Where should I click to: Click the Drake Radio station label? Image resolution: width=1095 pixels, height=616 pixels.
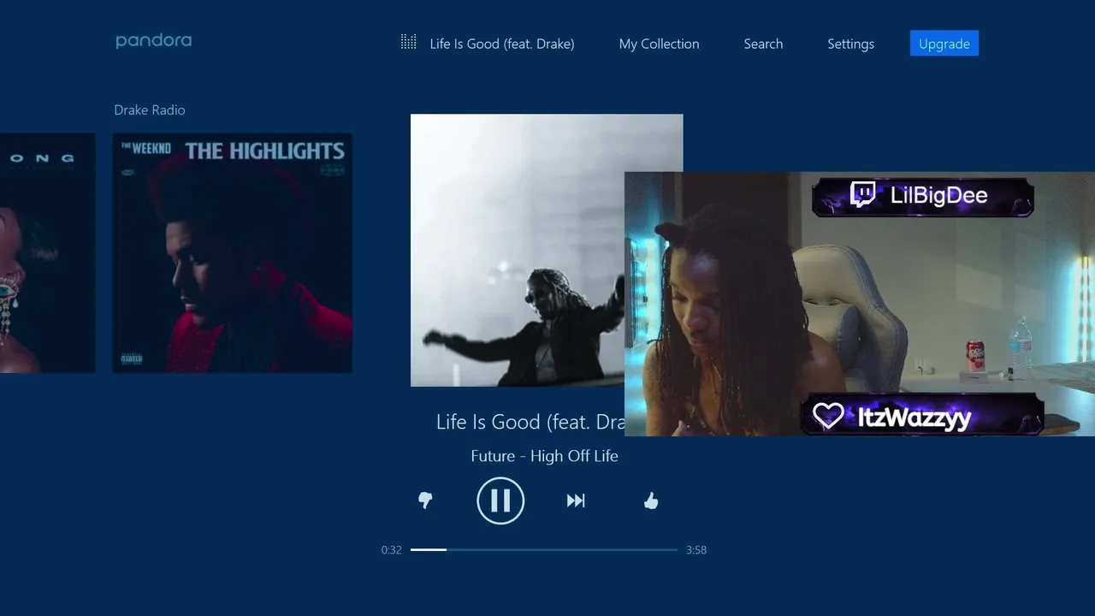pyautogui.click(x=150, y=110)
